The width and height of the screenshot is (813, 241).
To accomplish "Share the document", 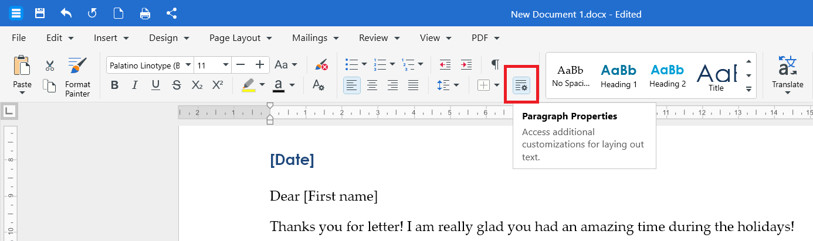I will coord(171,13).
